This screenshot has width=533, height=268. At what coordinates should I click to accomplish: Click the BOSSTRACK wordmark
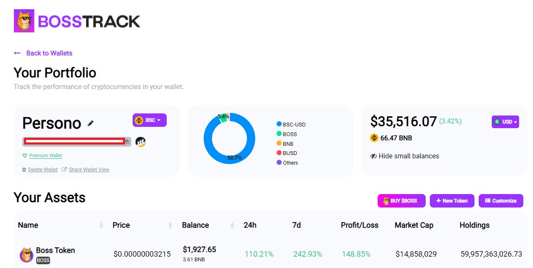(x=89, y=21)
